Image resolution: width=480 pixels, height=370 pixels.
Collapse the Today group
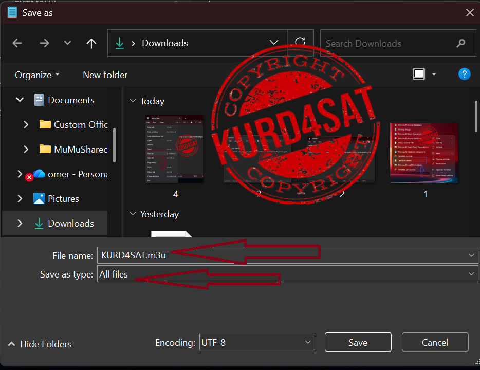(x=133, y=100)
